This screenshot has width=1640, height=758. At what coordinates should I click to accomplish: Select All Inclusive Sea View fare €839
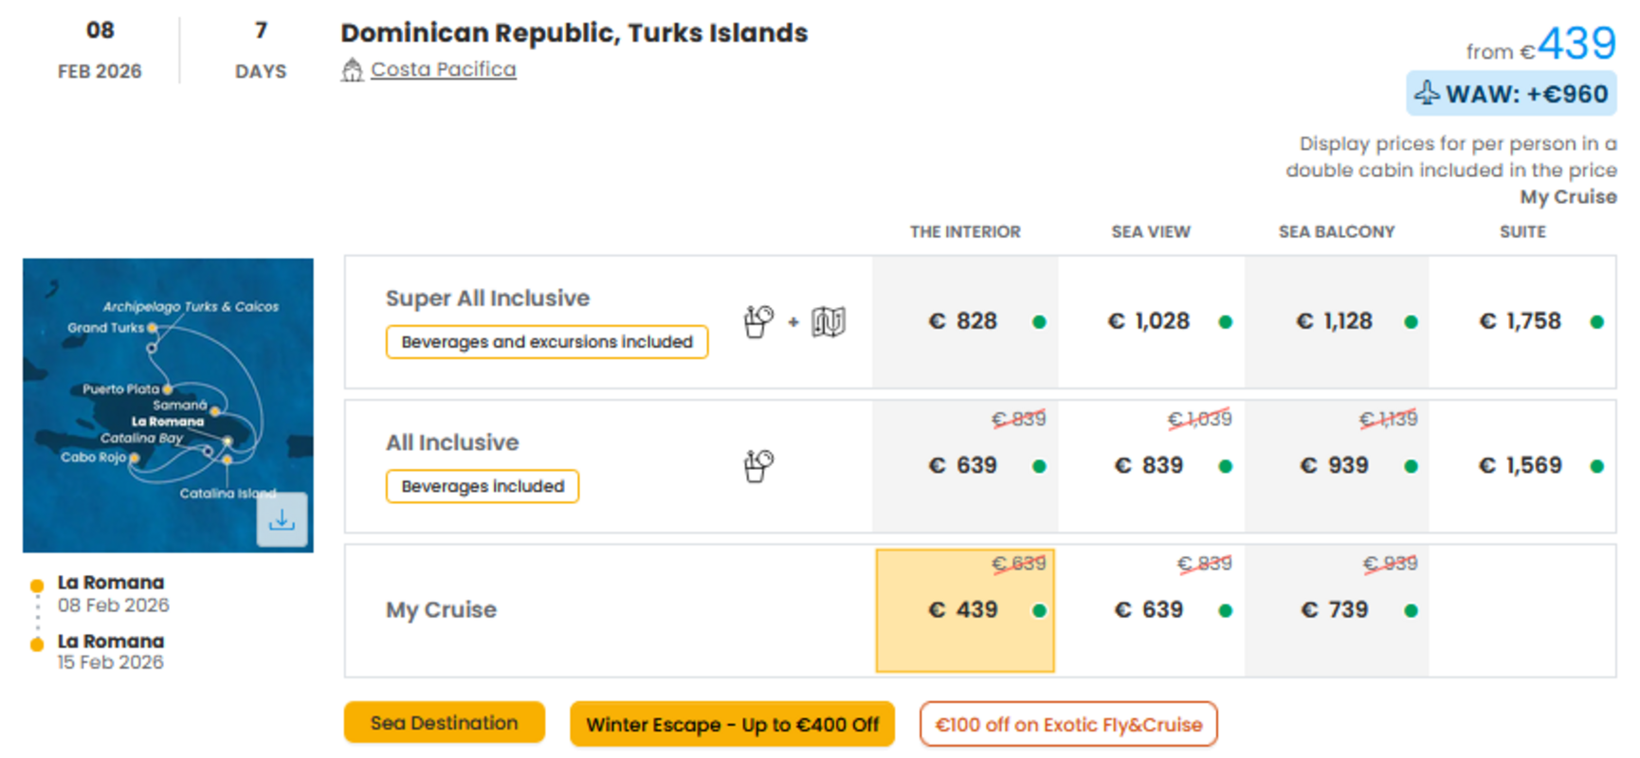[1151, 466]
